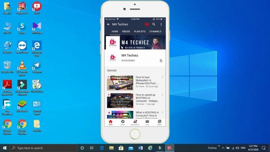Screen dimensions: 270x152
Task: Open Task View on the taskbar
Action: (x=92, y=148)
